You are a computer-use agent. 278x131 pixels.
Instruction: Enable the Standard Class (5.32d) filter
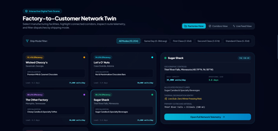[x=237, y=41]
